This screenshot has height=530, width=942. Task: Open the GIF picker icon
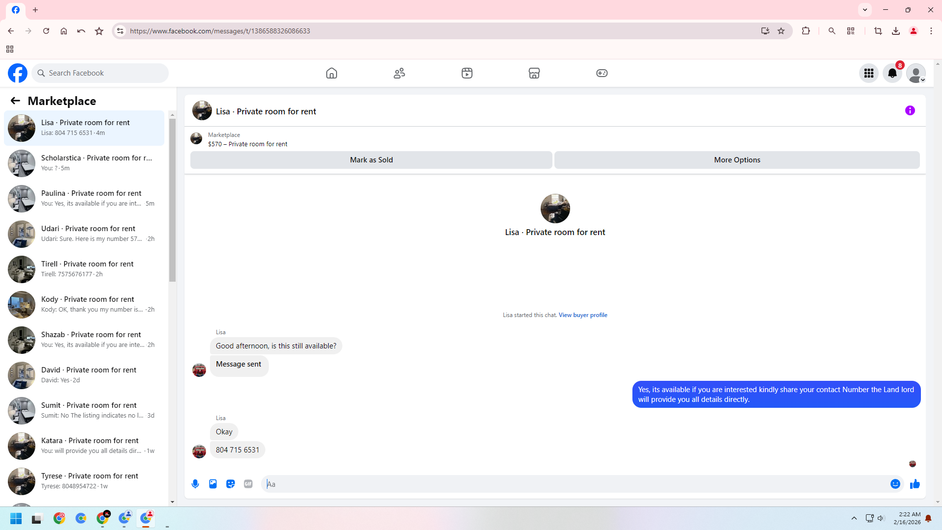coord(248,484)
